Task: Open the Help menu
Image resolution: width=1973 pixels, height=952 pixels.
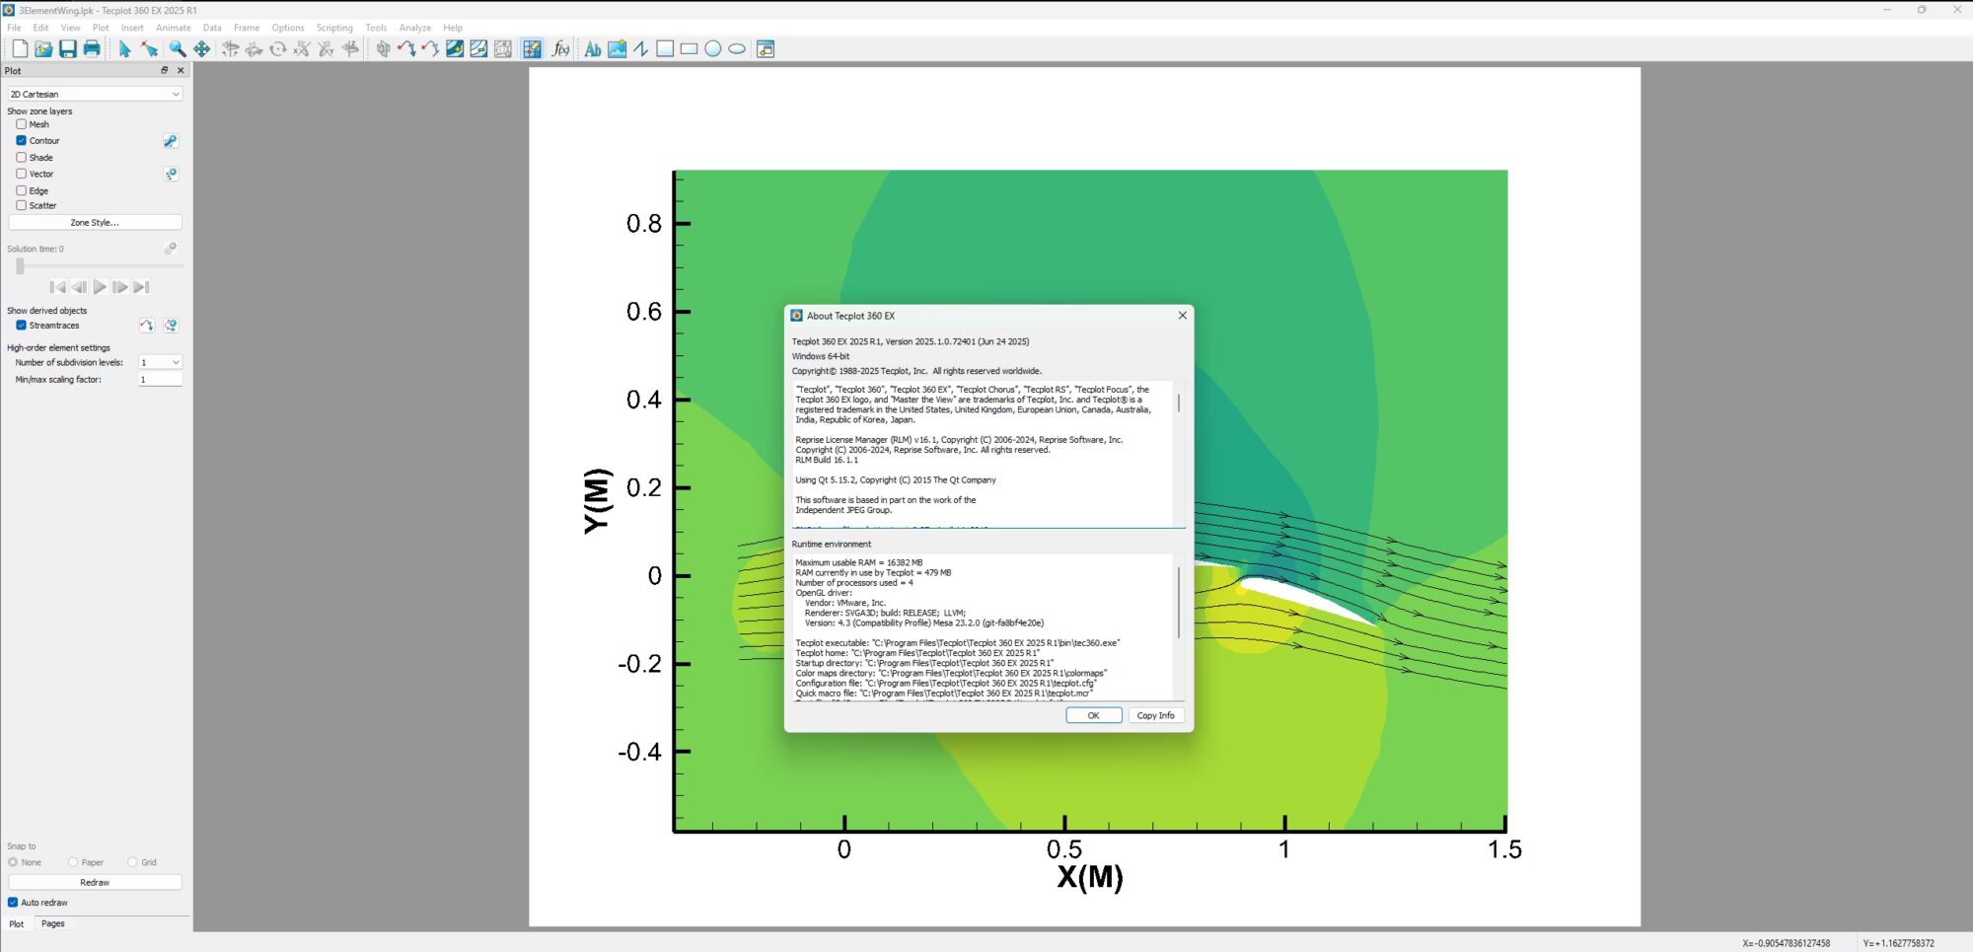Action: pyautogui.click(x=453, y=28)
